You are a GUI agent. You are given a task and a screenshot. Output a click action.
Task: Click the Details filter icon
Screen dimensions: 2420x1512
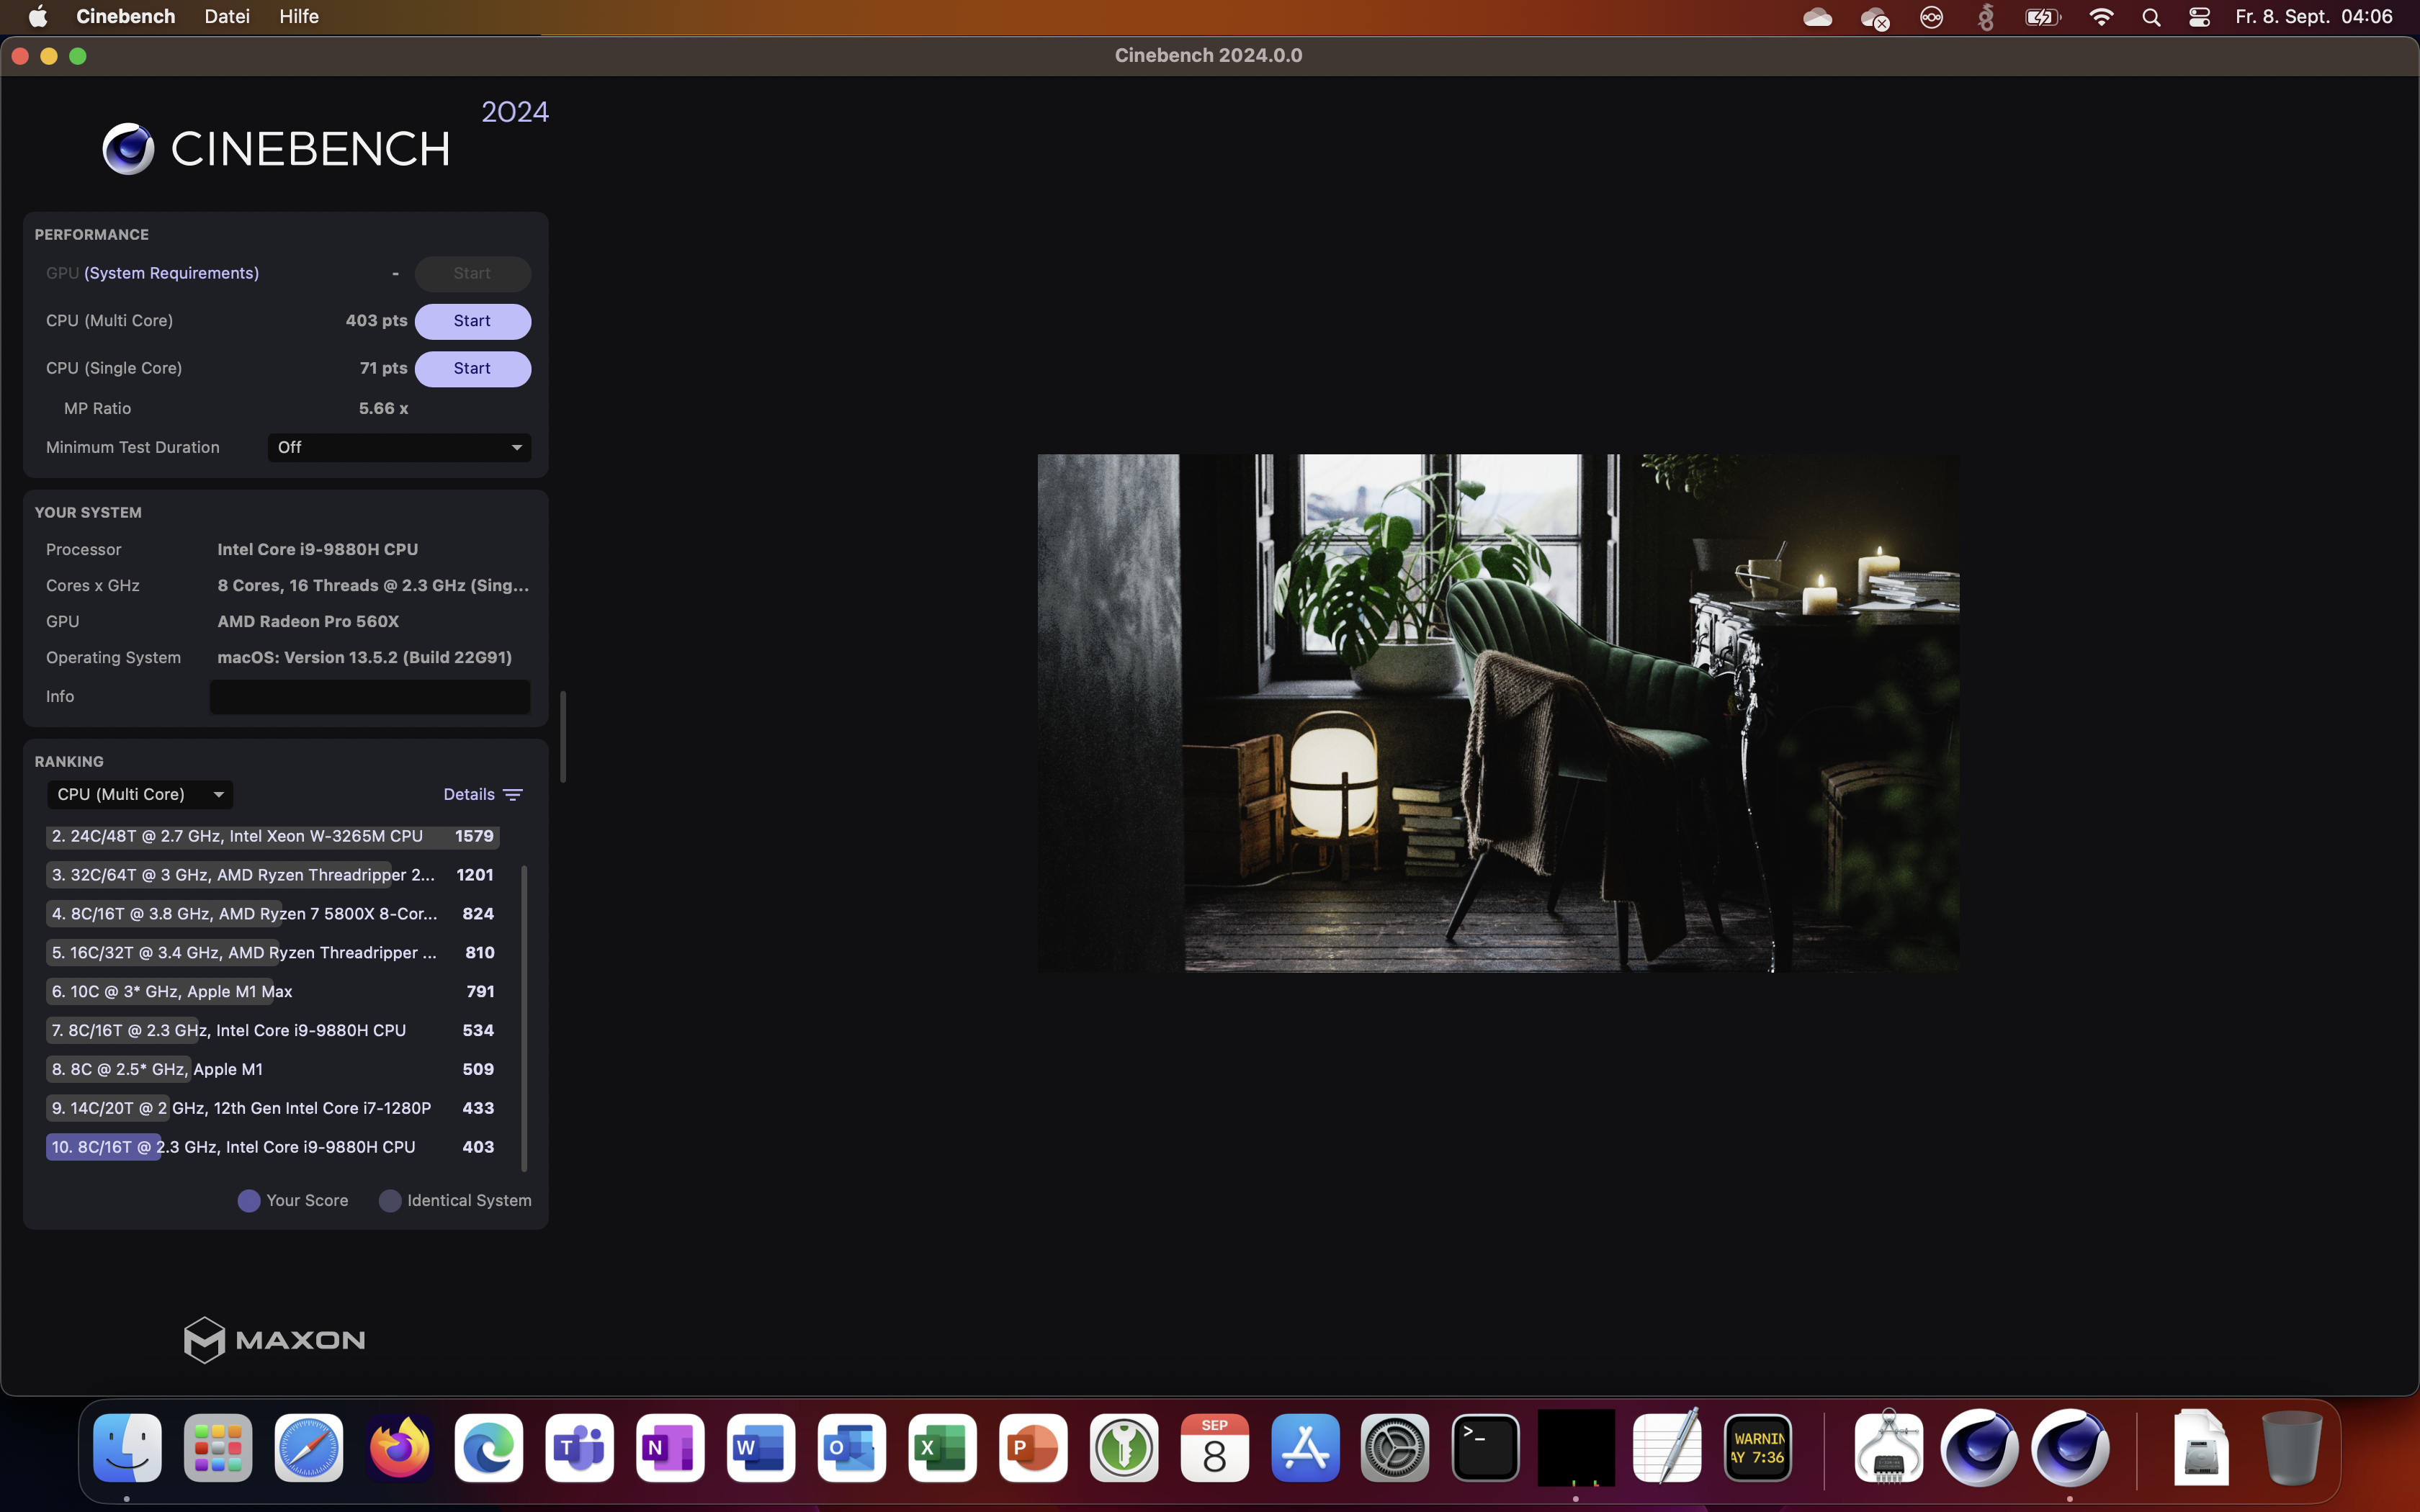[x=513, y=795]
